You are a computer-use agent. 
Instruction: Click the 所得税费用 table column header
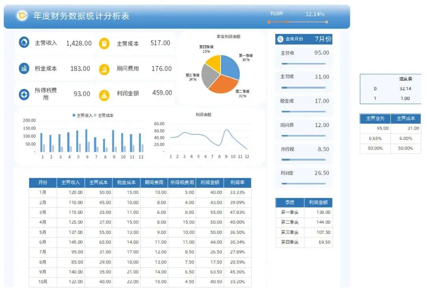182,182
